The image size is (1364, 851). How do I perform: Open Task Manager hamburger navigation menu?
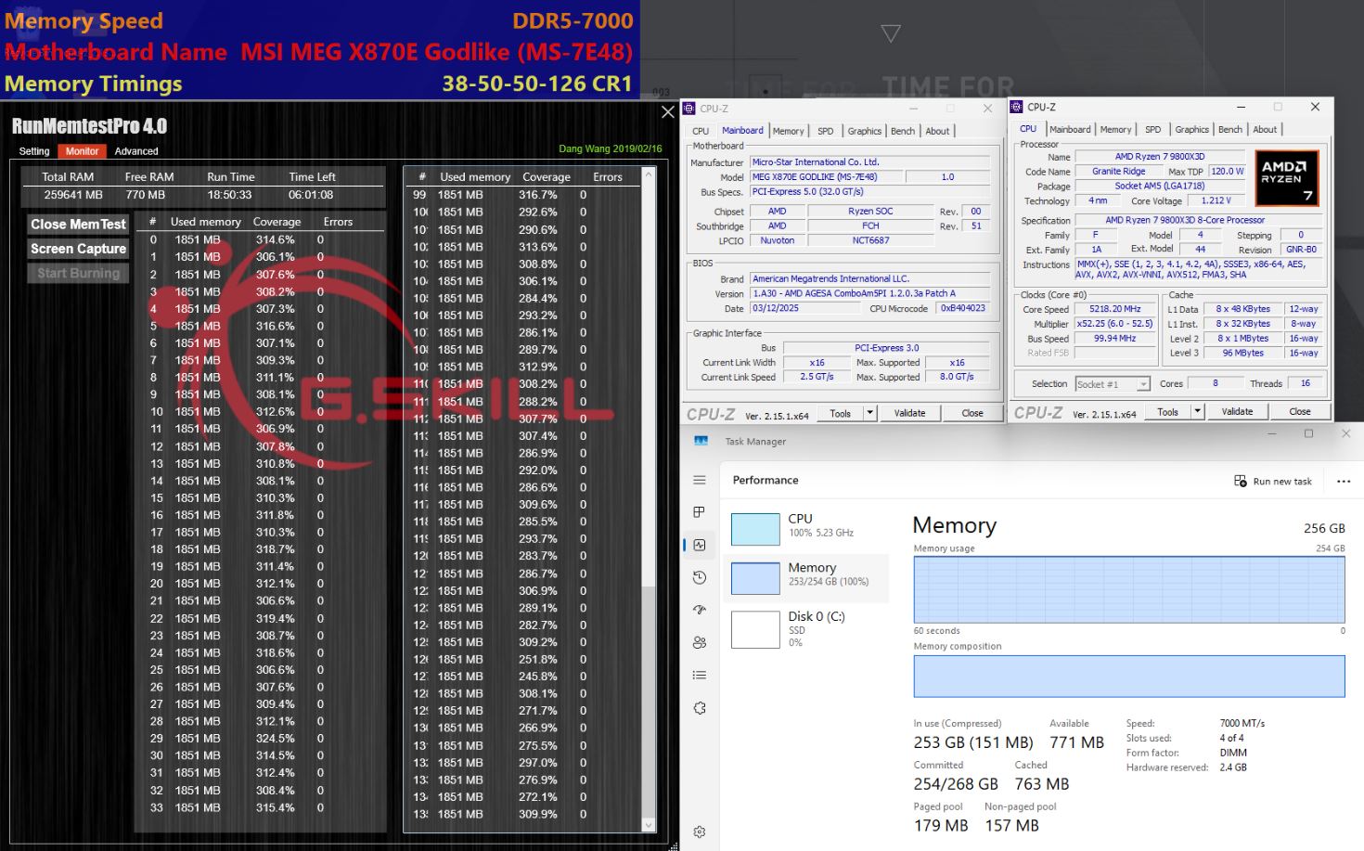700,480
